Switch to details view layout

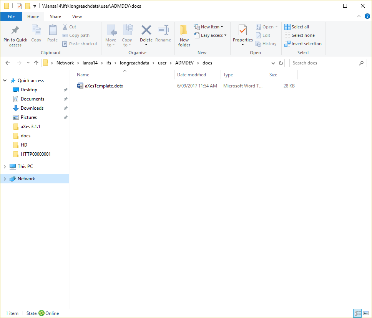(357, 313)
